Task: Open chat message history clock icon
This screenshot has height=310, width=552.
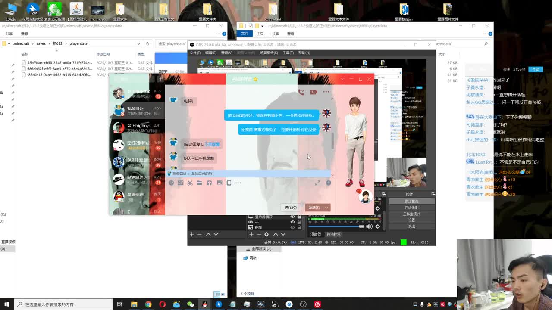Action: click(328, 183)
